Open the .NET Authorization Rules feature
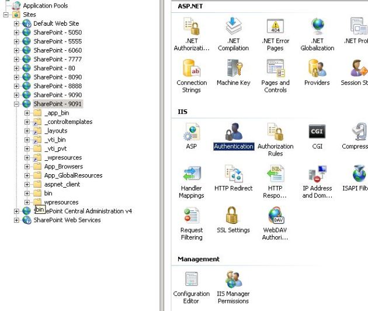The image size is (368, 311). [x=192, y=34]
